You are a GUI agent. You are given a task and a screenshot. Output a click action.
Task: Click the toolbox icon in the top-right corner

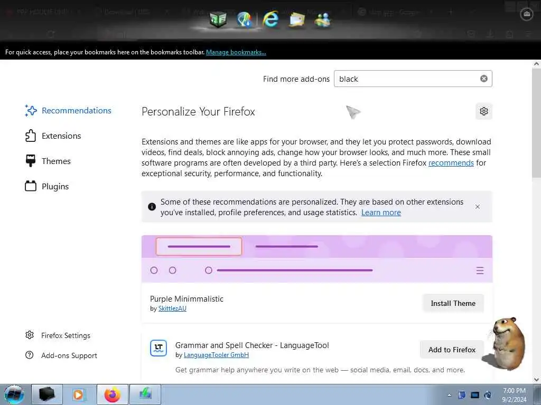pos(526,14)
